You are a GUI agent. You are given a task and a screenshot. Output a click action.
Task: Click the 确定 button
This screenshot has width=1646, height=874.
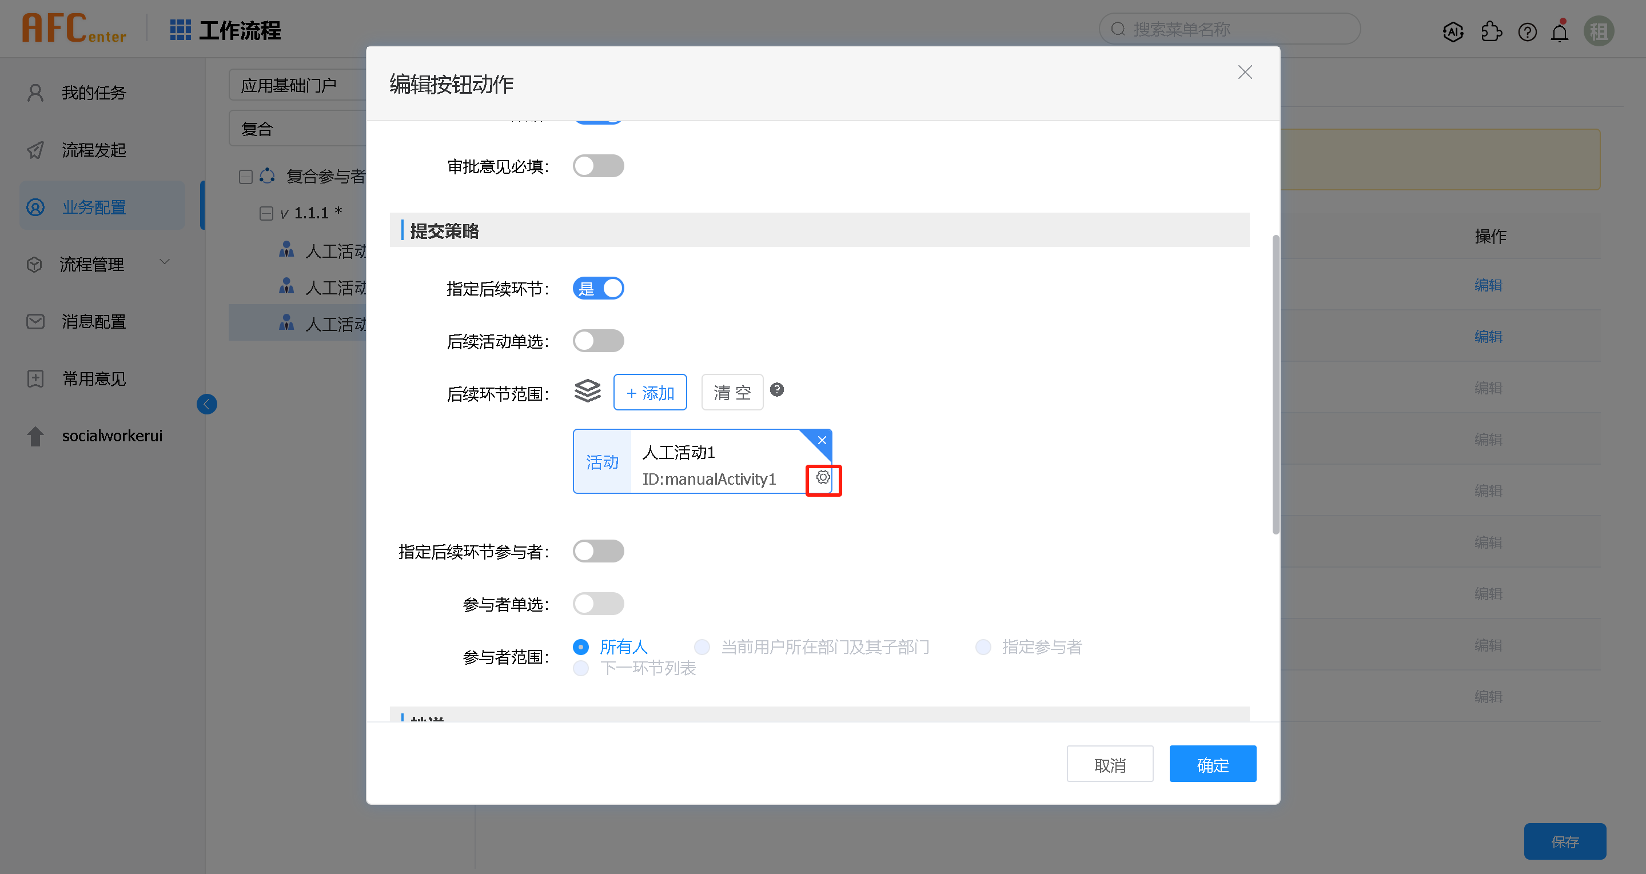[x=1212, y=764]
